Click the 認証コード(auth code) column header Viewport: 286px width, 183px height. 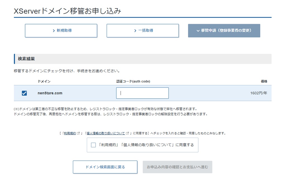coord(133,81)
